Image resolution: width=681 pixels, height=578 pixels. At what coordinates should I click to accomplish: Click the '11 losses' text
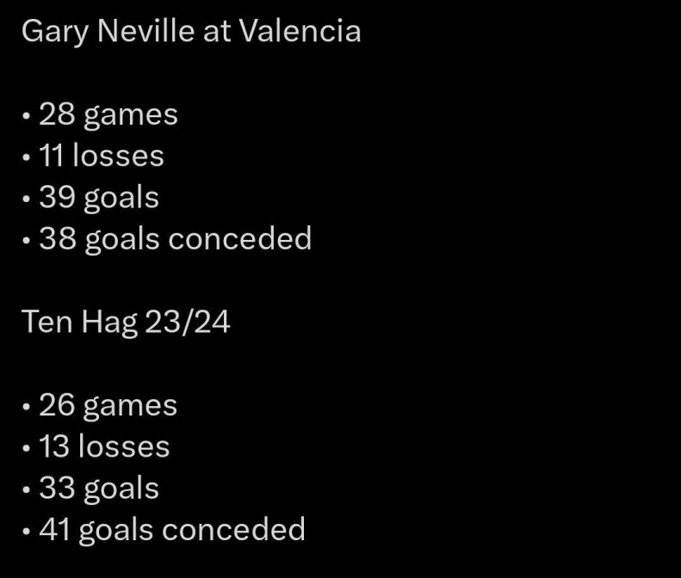coord(102,155)
